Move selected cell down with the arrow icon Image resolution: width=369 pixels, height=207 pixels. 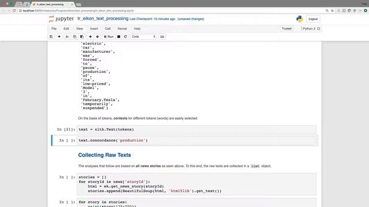(x=97, y=37)
